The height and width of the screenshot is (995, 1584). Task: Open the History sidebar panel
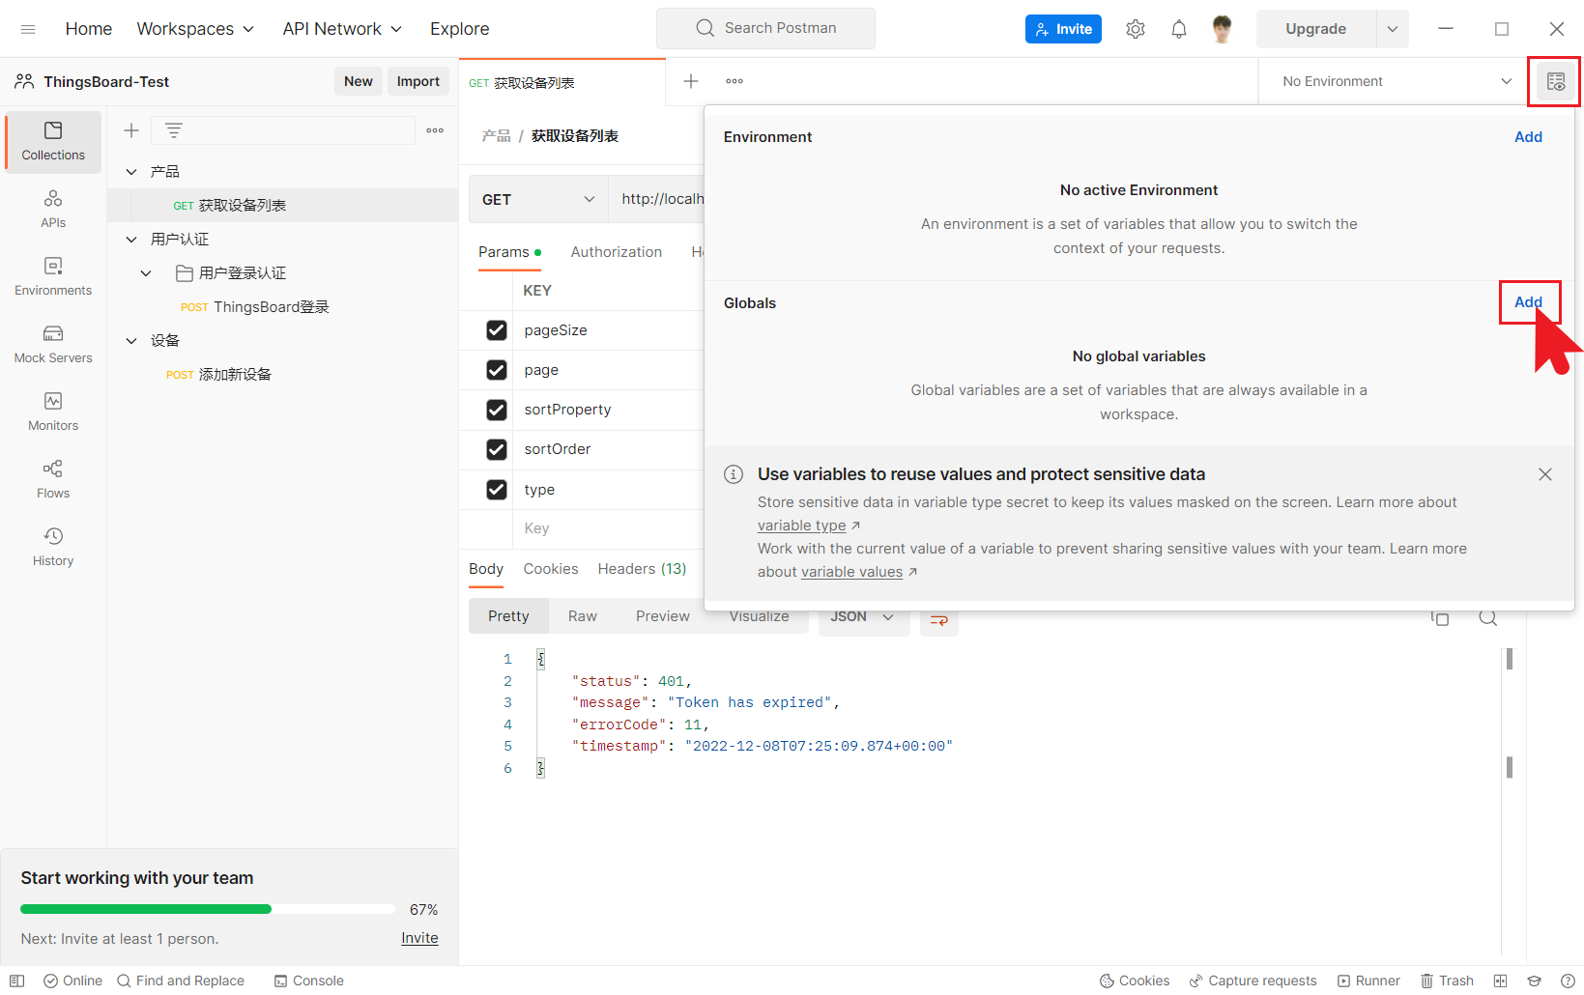(x=53, y=548)
